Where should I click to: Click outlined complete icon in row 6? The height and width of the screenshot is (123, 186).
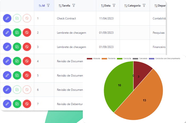tap(17, 90)
